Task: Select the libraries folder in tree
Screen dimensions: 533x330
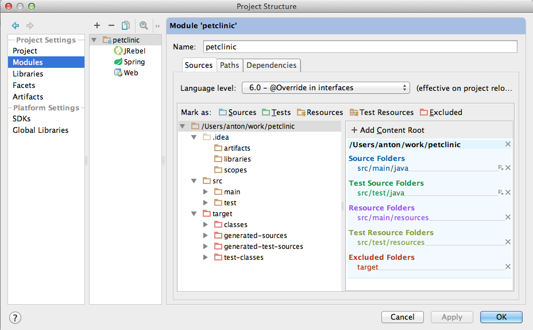Action: point(233,159)
